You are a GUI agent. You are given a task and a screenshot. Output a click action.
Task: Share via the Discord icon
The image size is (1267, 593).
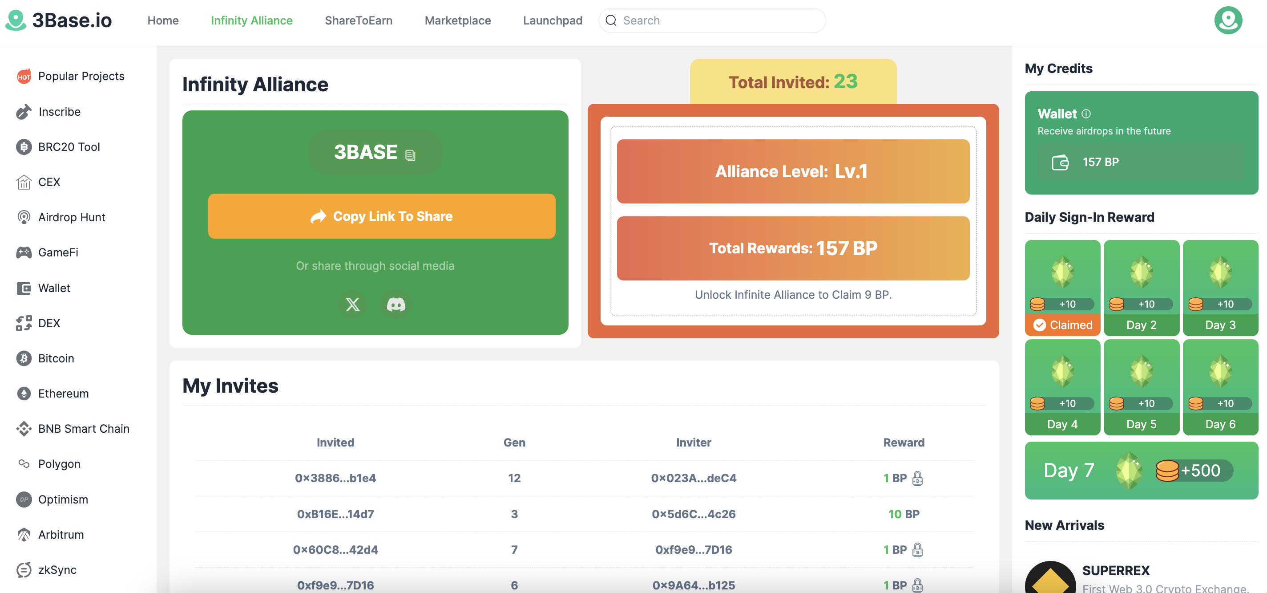pyautogui.click(x=396, y=305)
